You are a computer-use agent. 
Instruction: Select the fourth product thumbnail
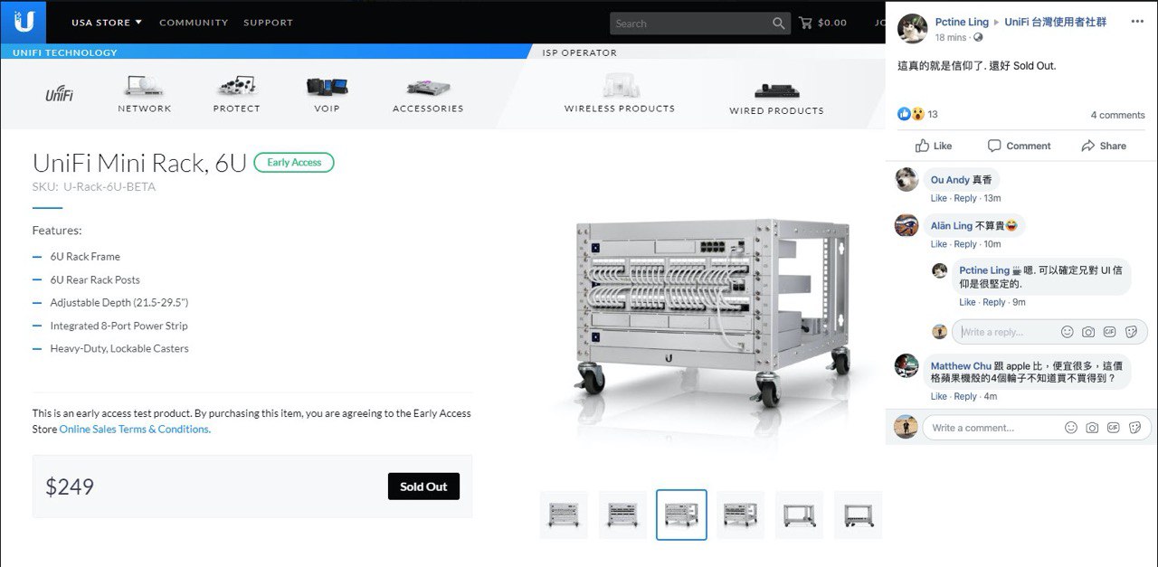pos(740,515)
